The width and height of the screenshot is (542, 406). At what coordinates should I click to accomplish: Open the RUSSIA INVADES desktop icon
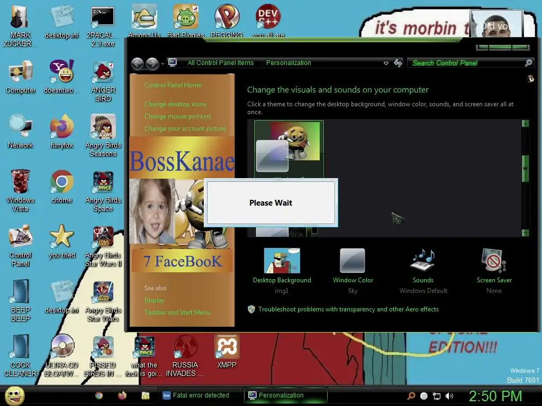tap(185, 355)
